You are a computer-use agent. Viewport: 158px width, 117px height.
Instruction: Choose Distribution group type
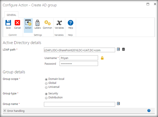pyautogui.click(x=46, y=98)
